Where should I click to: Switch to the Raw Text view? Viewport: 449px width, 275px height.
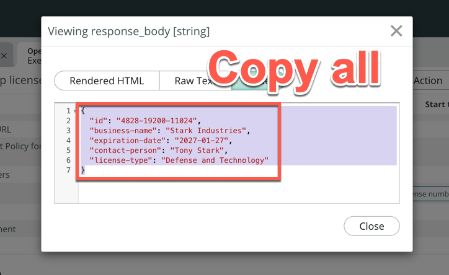pyautogui.click(x=192, y=81)
